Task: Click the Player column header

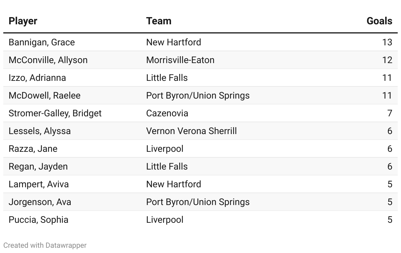Action: (23, 21)
